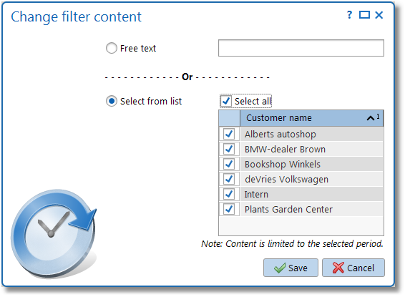405x297 pixels.
Task: Select the Free text radio button
Action: point(112,48)
